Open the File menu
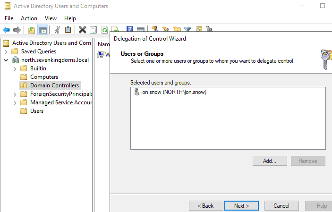This screenshot has height=212, width=332. coord(9,18)
